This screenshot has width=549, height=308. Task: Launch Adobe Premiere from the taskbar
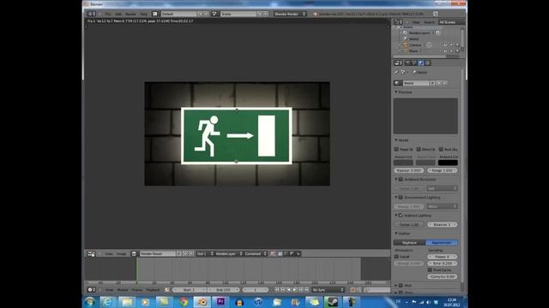click(x=220, y=302)
